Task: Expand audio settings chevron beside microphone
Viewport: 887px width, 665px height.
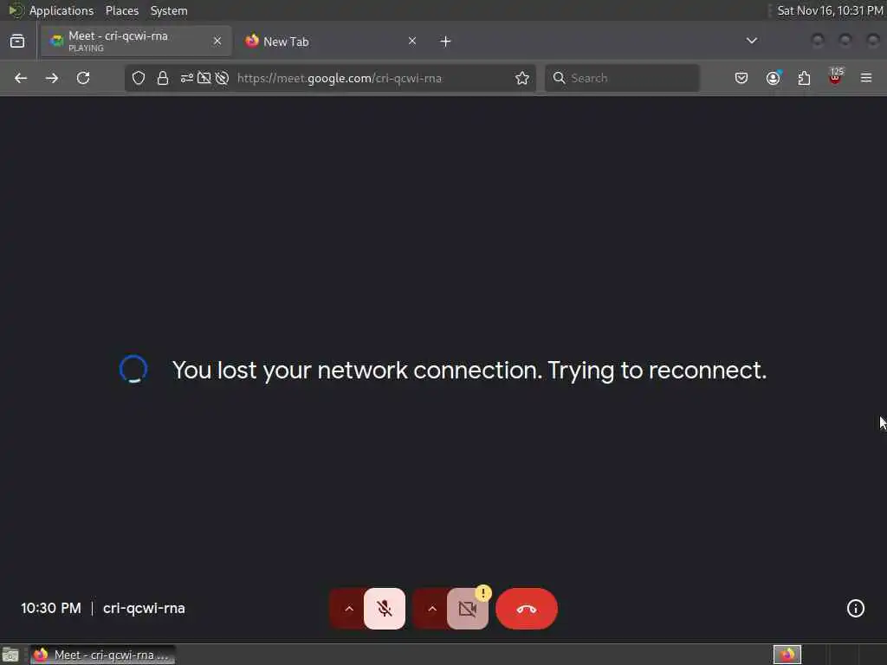Action: coord(348,609)
